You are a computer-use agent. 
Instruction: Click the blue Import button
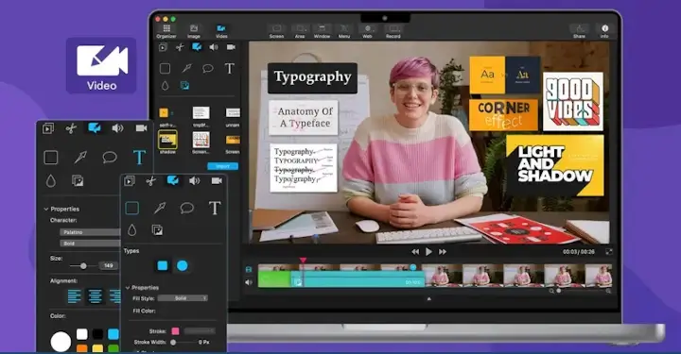[x=223, y=166]
